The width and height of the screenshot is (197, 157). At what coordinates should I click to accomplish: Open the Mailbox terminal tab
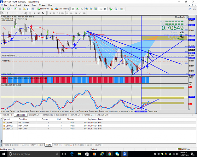tap(57, 145)
